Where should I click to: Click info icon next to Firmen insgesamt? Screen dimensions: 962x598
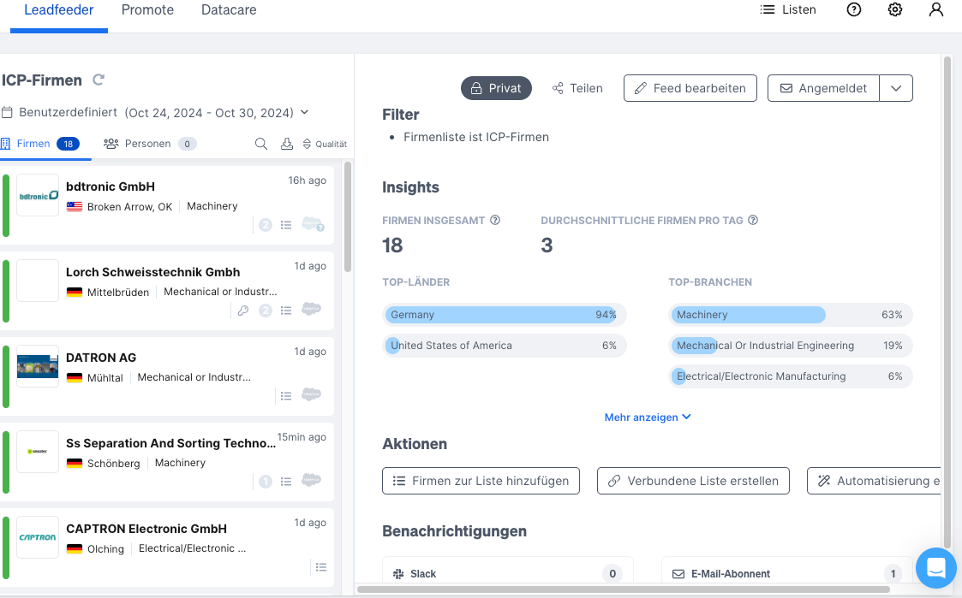coord(495,220)
